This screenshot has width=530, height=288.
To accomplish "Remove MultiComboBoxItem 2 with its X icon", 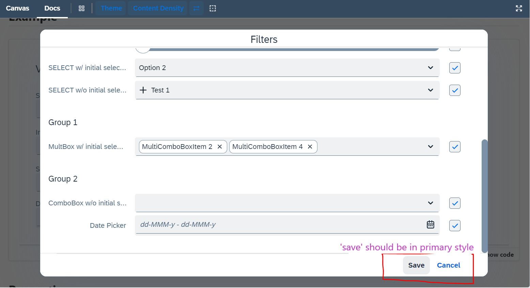I will [220, 147].
